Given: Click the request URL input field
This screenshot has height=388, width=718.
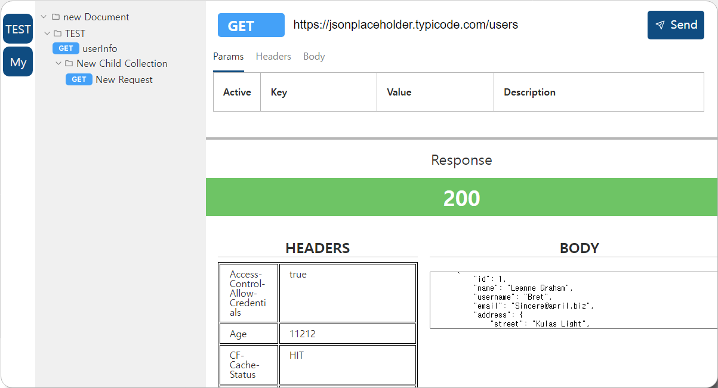Looking at the screenshot, I should tap(466, 25).
